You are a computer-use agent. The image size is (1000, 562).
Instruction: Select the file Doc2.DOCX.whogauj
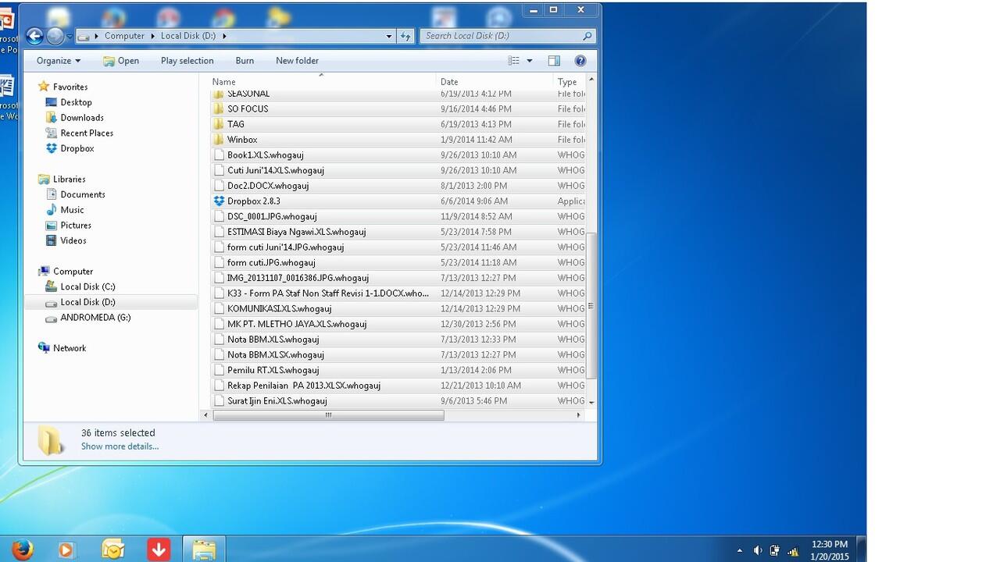tap(268, 186)
